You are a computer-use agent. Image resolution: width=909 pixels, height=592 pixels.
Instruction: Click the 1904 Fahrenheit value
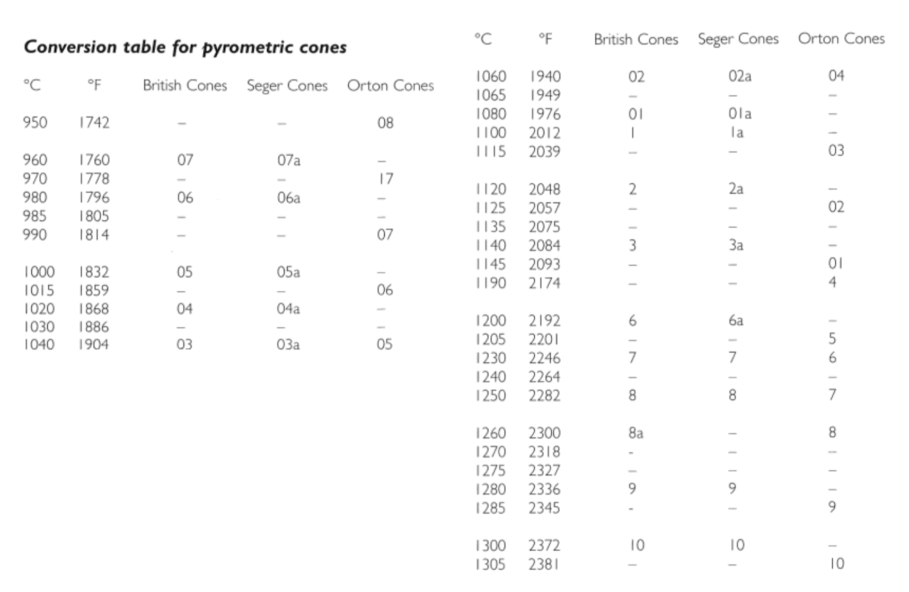tap(94, 345)
